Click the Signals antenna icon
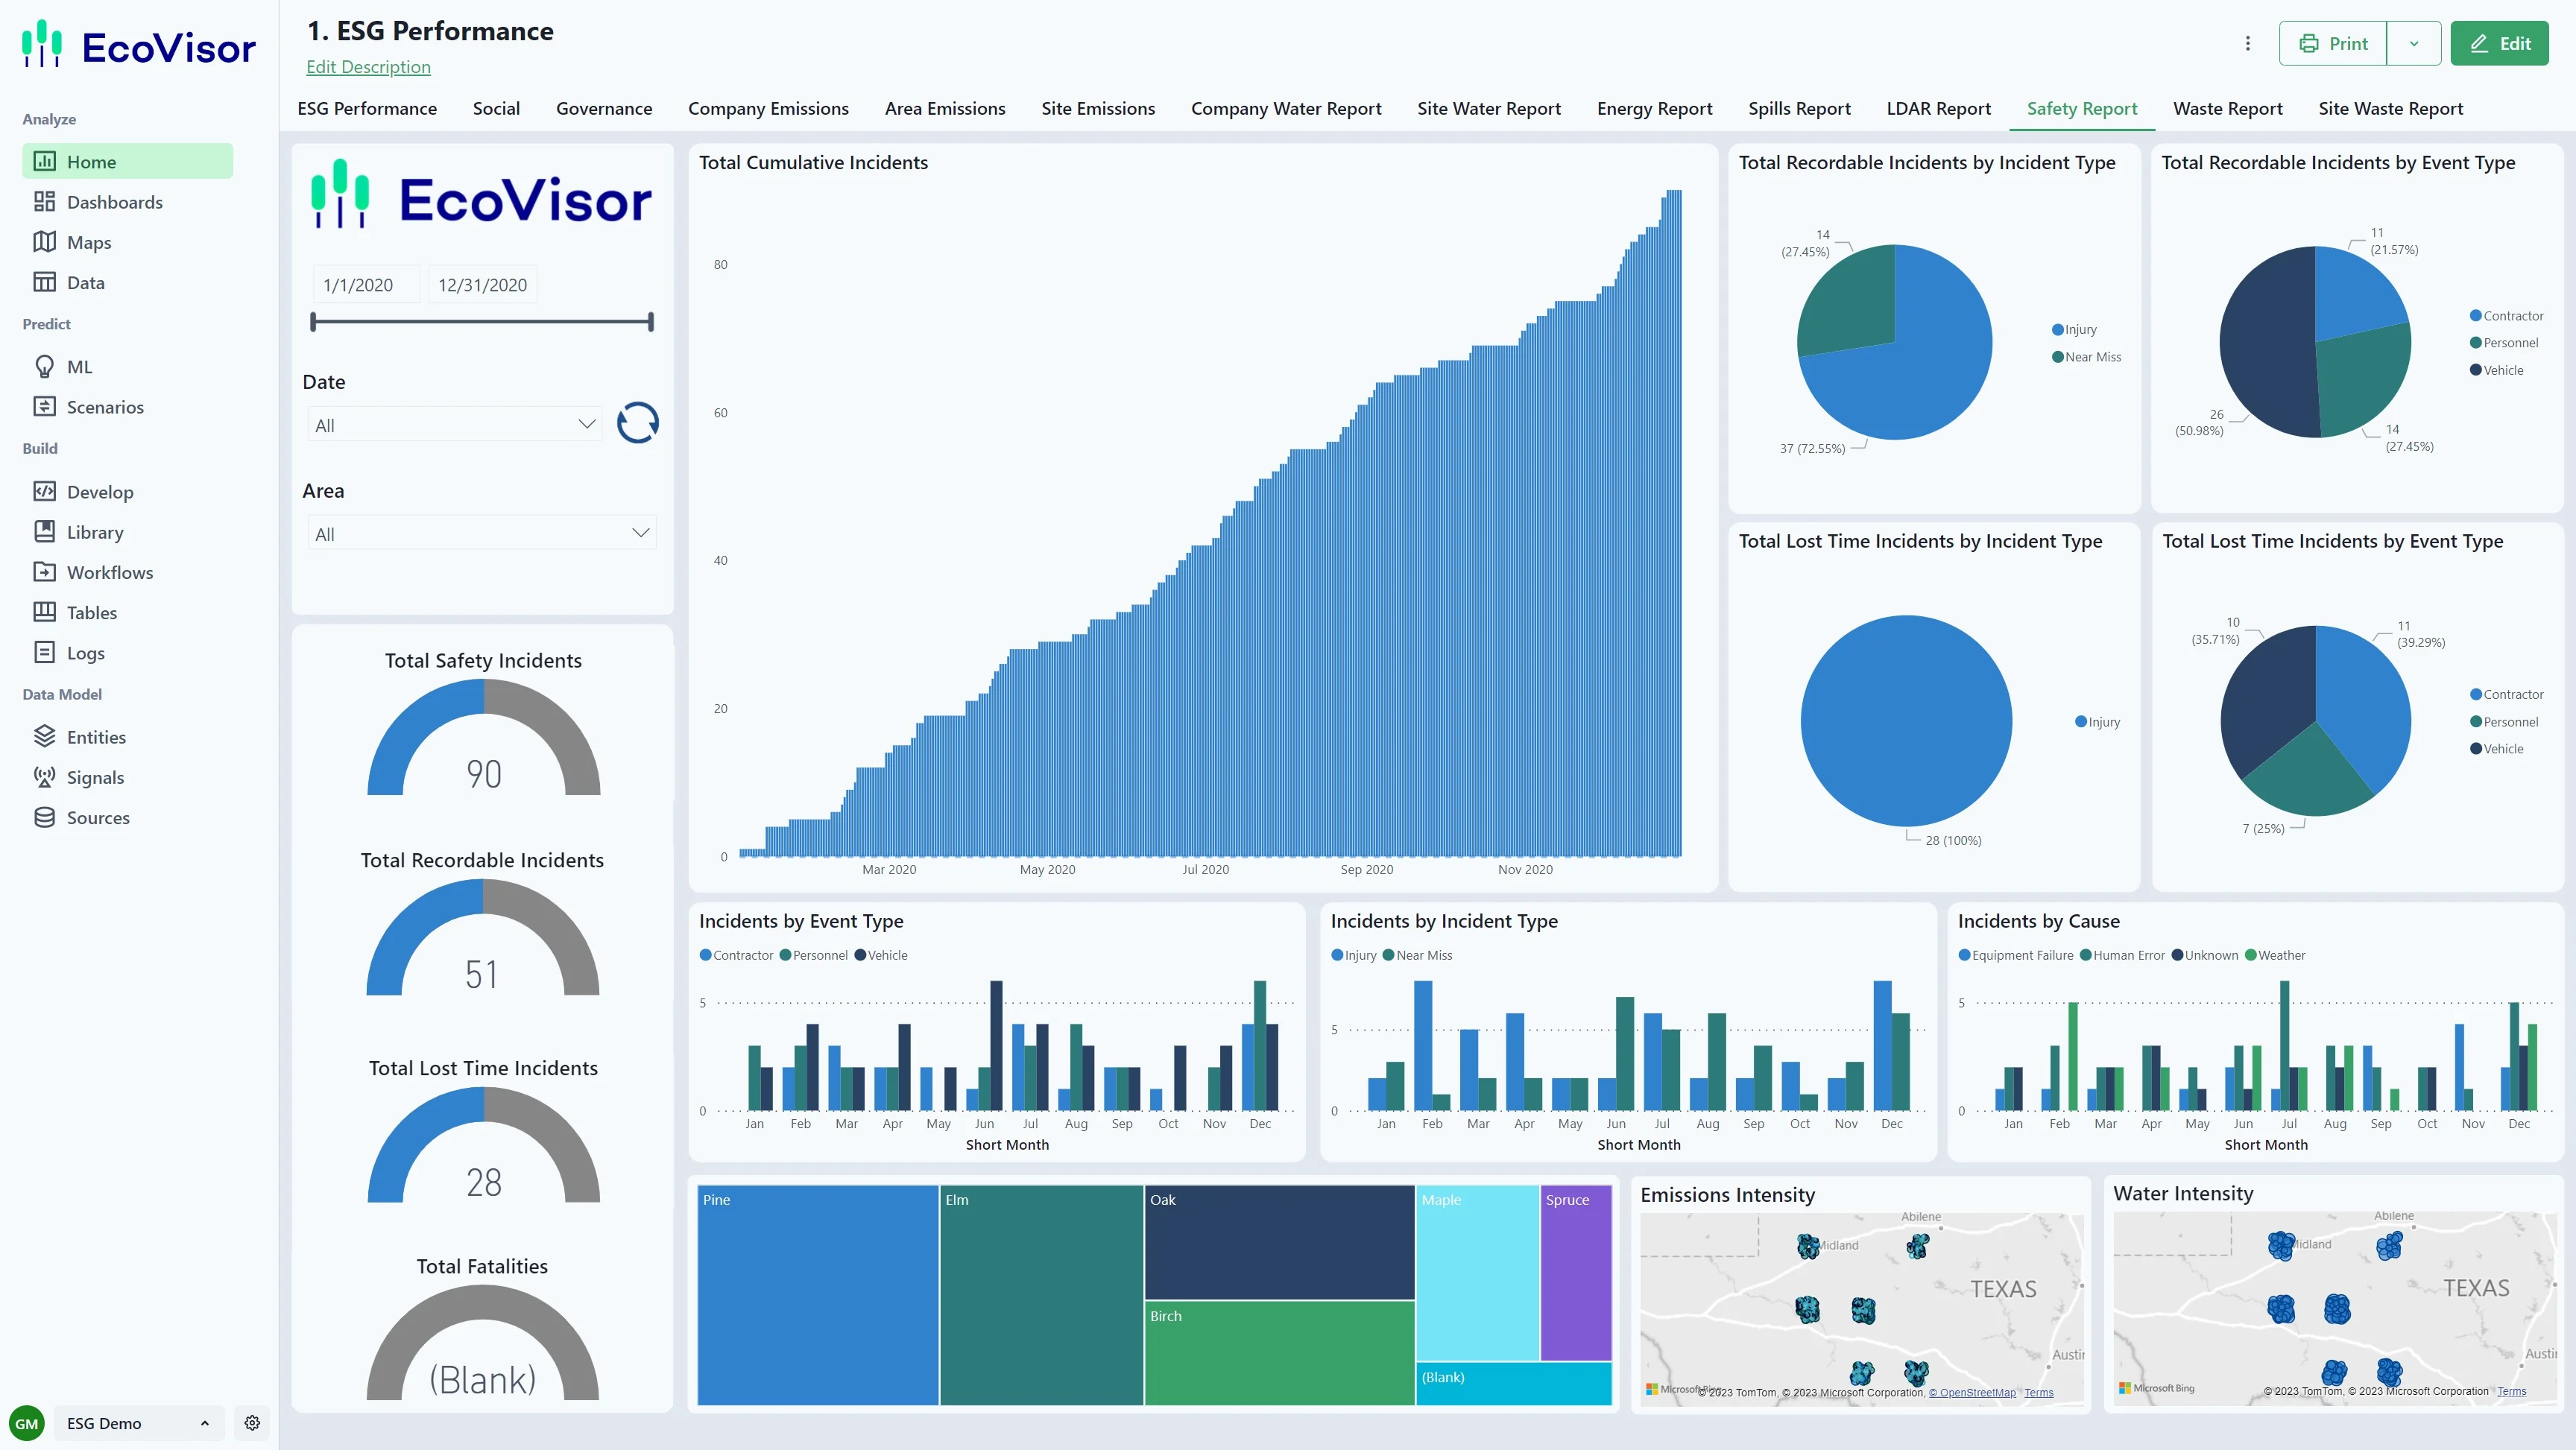 point(44,777)
